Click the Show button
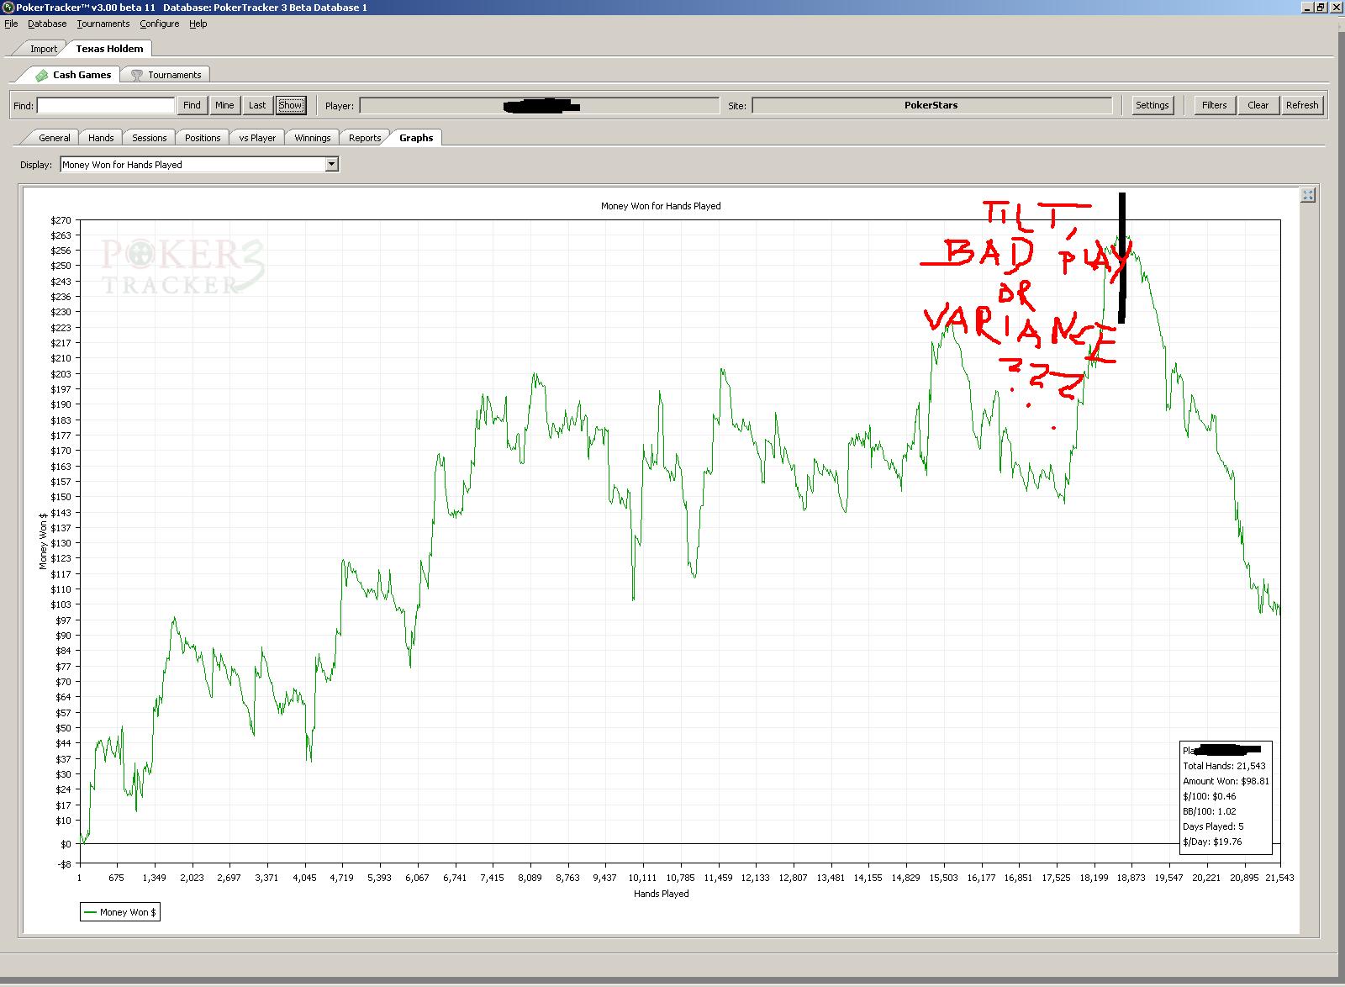 pyautogui.click(x=291, y=105)
